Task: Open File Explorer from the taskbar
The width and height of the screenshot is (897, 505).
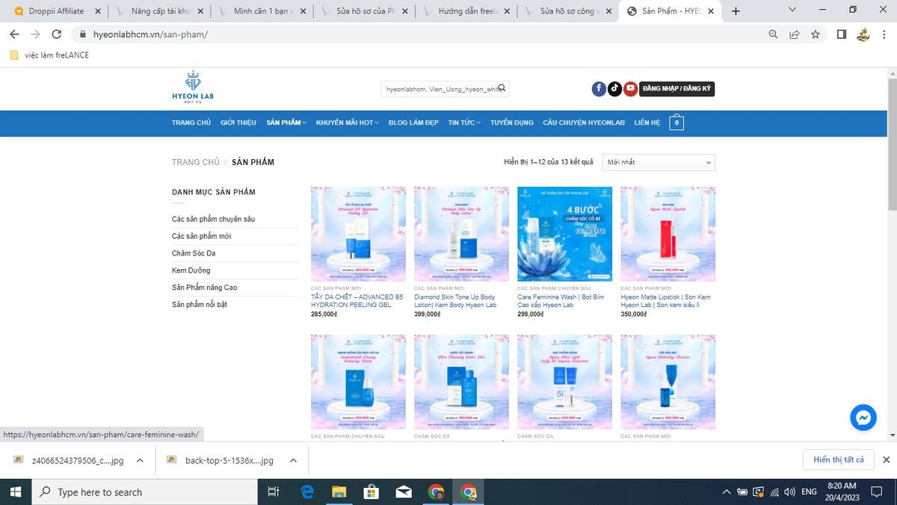Action: [339, 492]
